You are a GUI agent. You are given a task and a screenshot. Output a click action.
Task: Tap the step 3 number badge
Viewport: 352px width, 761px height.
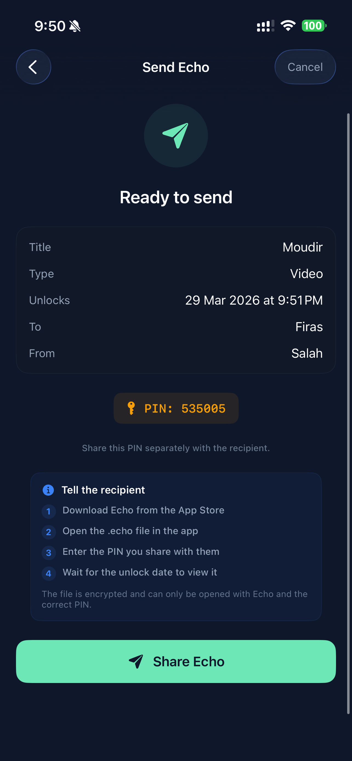coord(49,553)
